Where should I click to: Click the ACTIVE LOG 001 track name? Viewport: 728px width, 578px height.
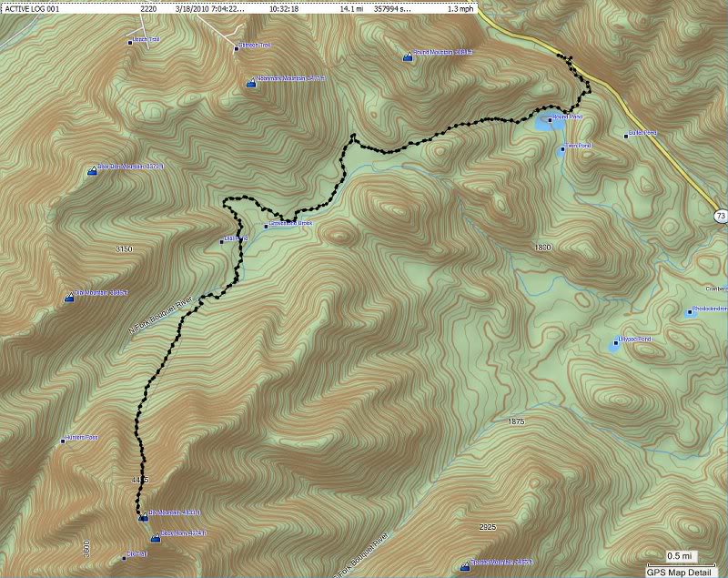point(34,8)
